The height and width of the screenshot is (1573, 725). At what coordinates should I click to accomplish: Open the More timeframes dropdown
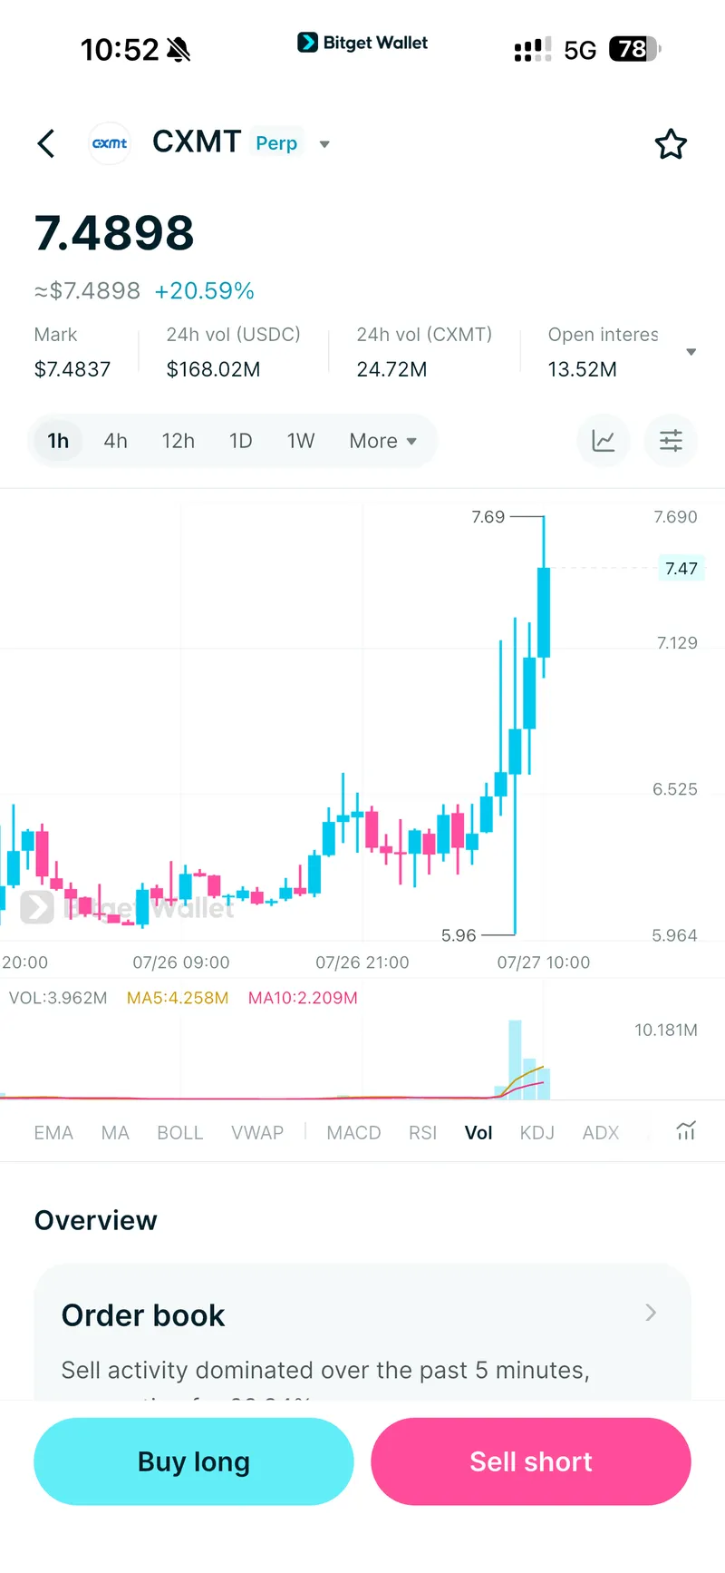pos(382,441)
